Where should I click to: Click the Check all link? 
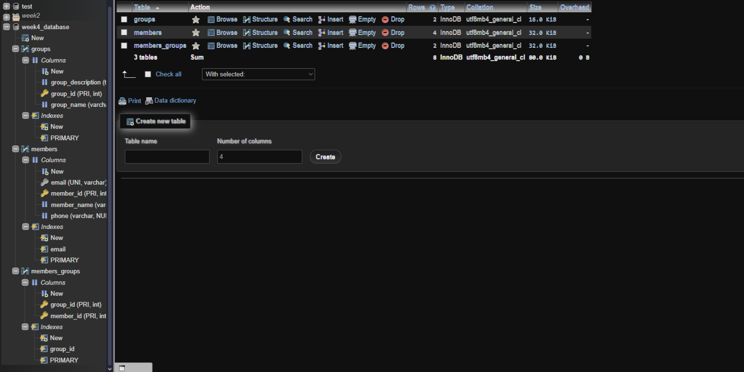point(169,74)
